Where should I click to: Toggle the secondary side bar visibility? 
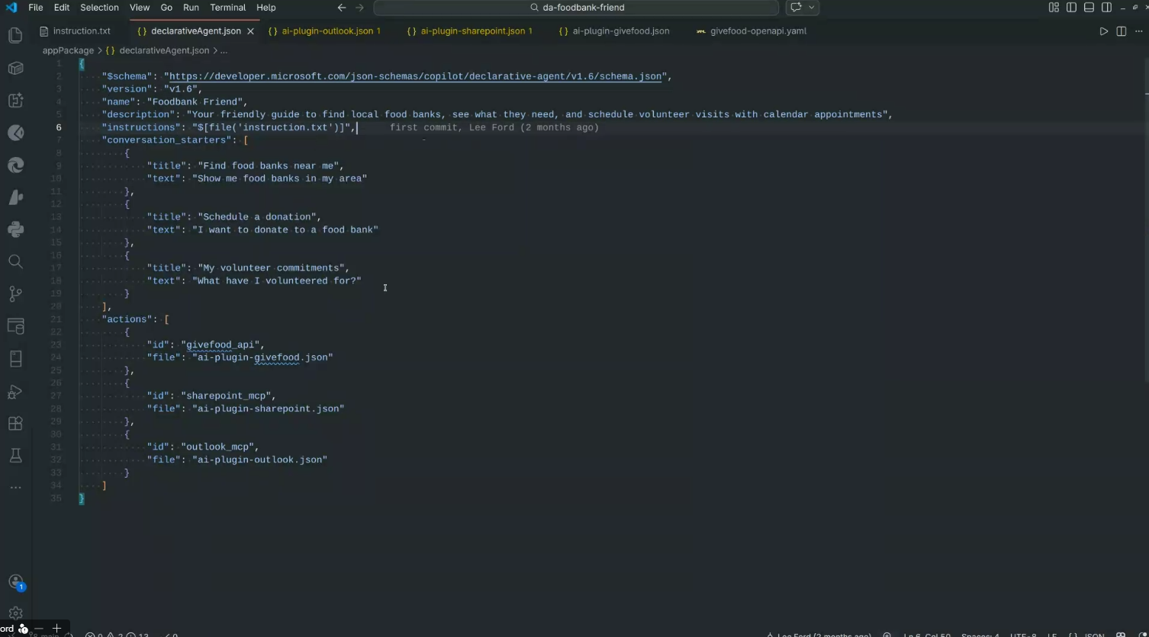(1106, 8)
